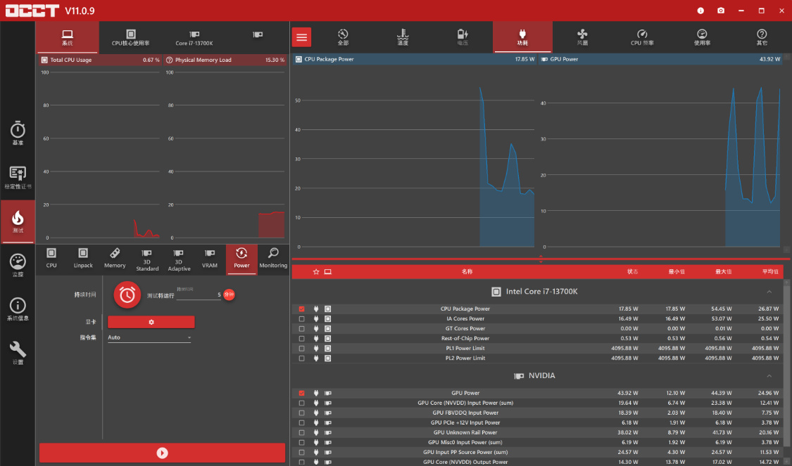The width and height of the screenshot is (792, 466).
Task: Select the Power test type
Action: click(241, 259)
